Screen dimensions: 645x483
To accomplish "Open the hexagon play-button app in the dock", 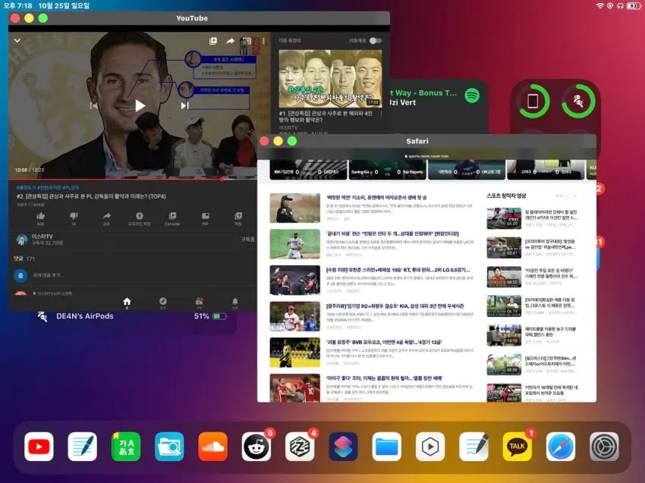I will point(430,447).
